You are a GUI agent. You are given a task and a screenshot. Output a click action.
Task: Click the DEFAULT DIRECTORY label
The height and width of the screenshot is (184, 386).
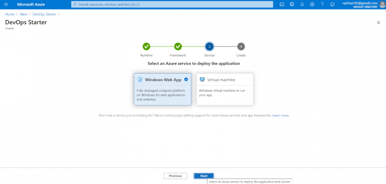tap(365, 7)
